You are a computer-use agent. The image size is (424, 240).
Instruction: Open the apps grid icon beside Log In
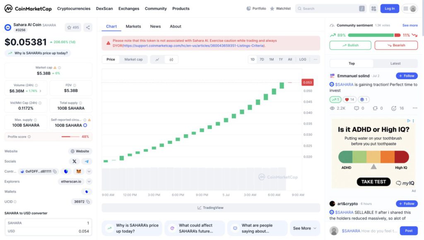click(x=374, y=9)
